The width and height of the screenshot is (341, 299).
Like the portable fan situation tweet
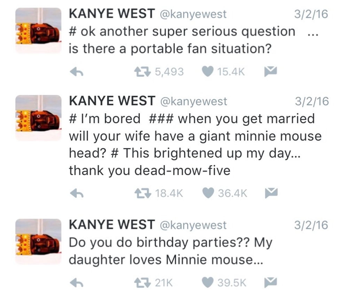click(x=208, y=72)
